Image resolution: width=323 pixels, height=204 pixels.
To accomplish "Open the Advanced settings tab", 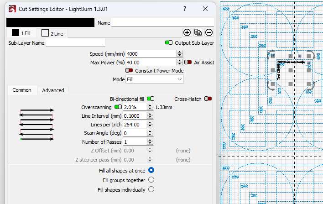I will (x=53, y=90).
